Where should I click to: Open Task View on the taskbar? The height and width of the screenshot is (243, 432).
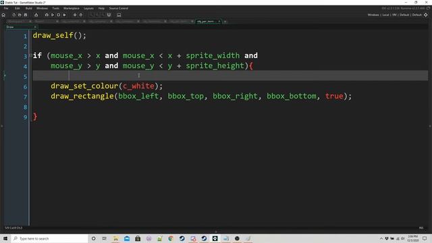(x=105, y=238)
